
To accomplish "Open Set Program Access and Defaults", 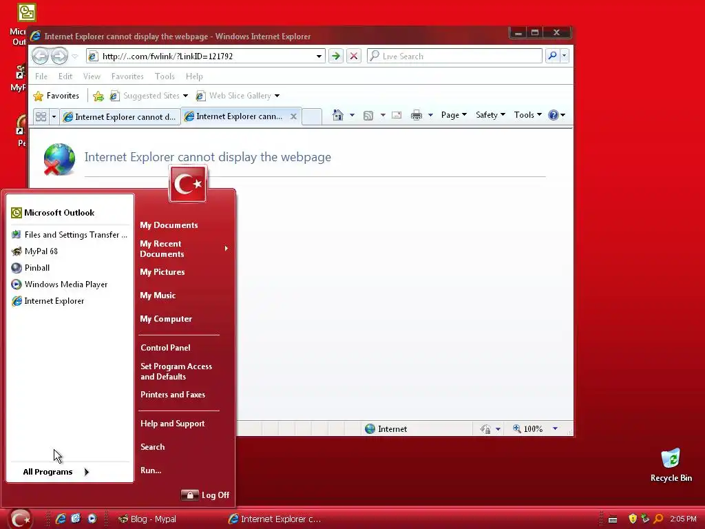I will [x=176, y=371].
